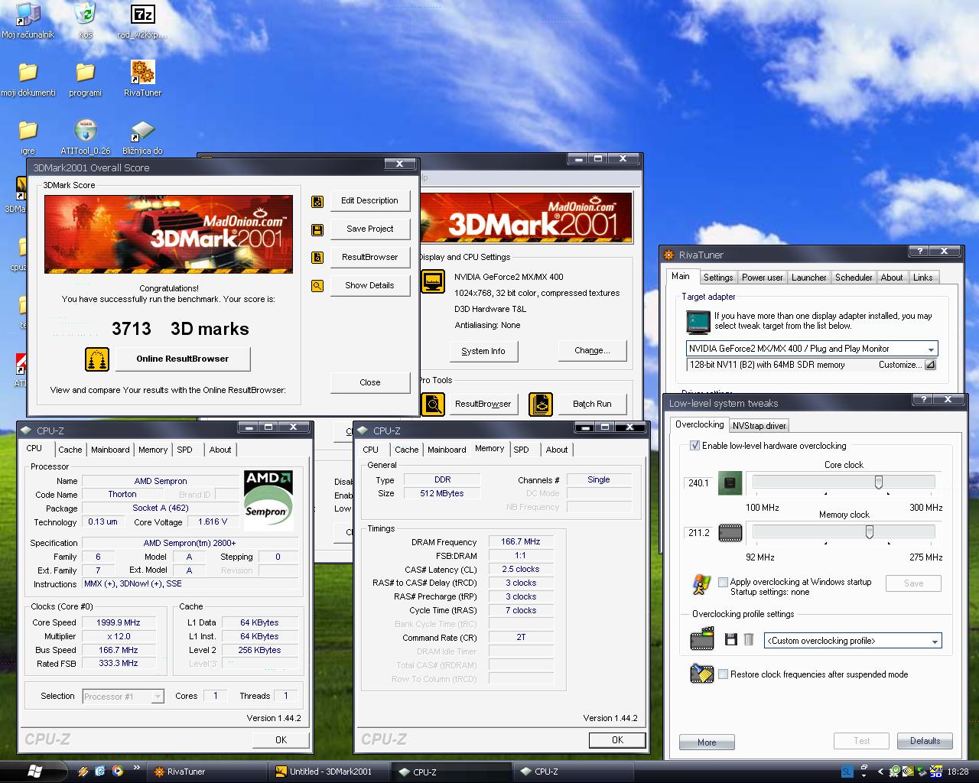Click the context help ? button of RivaTuner
Image resolution: width=979 pixels, height=783 pixels.
point(919,251)
